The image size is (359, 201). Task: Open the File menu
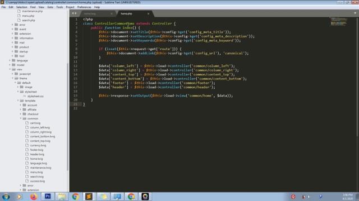(3, 7)
